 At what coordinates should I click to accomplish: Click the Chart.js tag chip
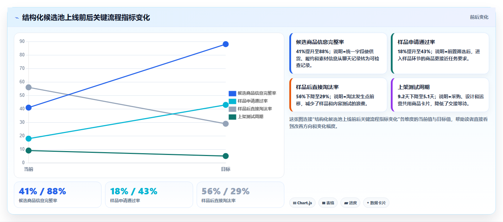(x=302, y=203)
